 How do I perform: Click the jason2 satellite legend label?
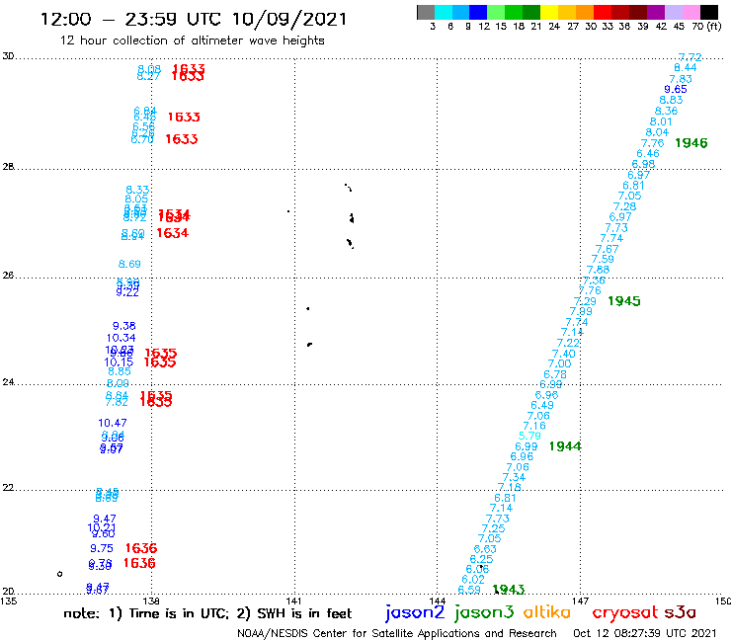415,612
